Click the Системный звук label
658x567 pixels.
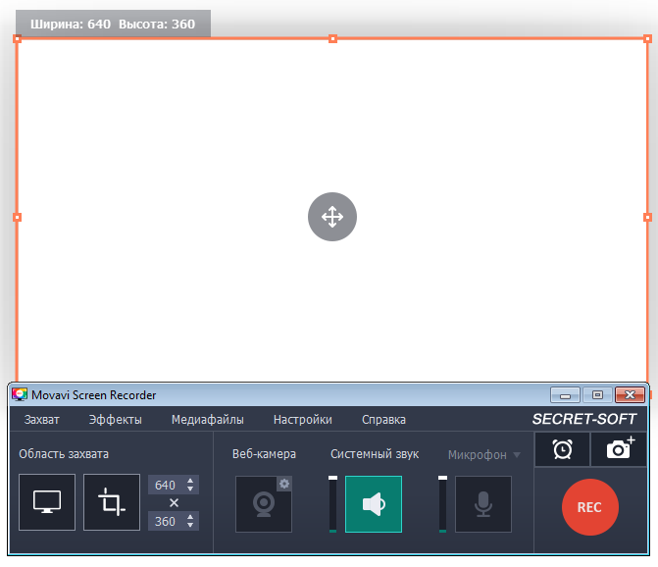375,453
